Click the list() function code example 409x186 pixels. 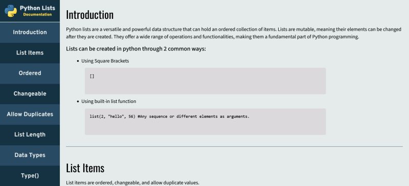tap(205, 121)
